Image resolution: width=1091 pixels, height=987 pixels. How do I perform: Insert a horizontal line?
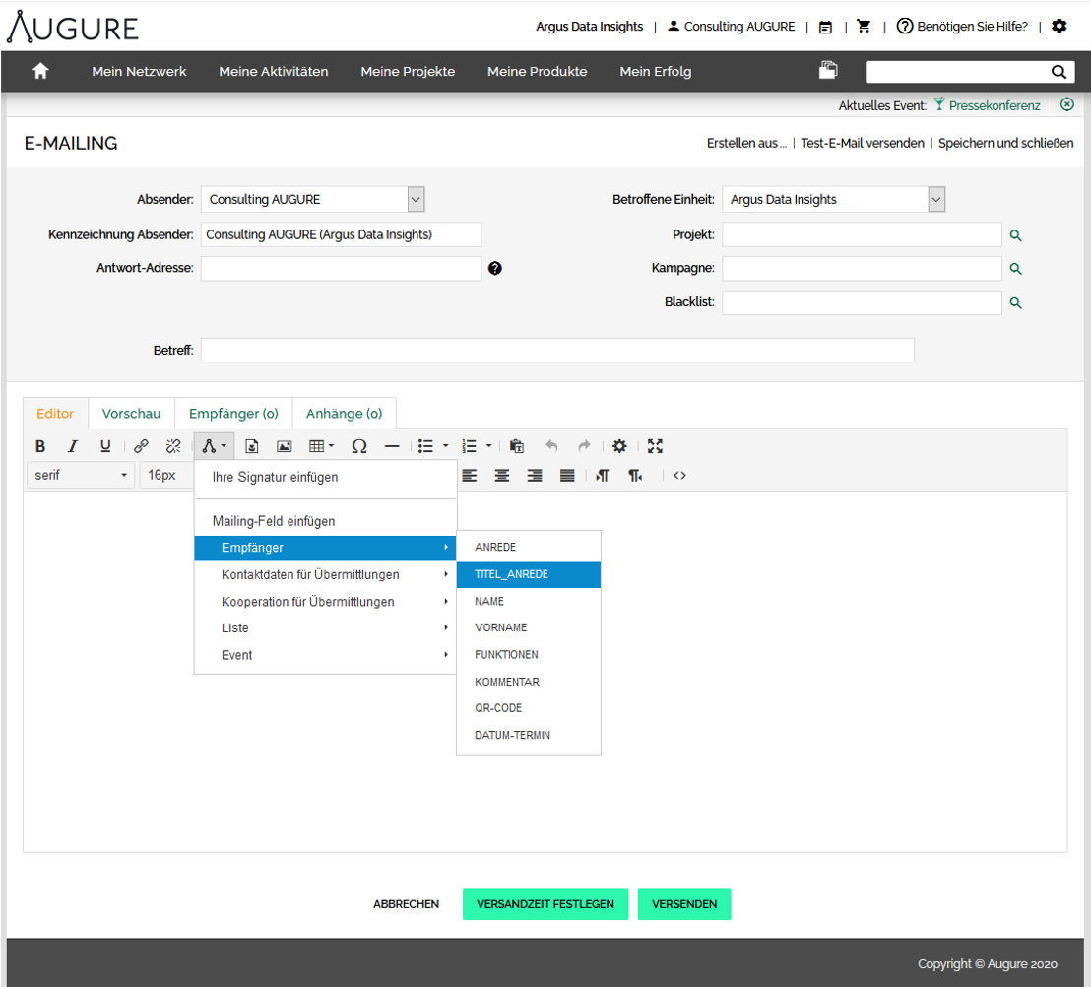(x=392, y=446)
